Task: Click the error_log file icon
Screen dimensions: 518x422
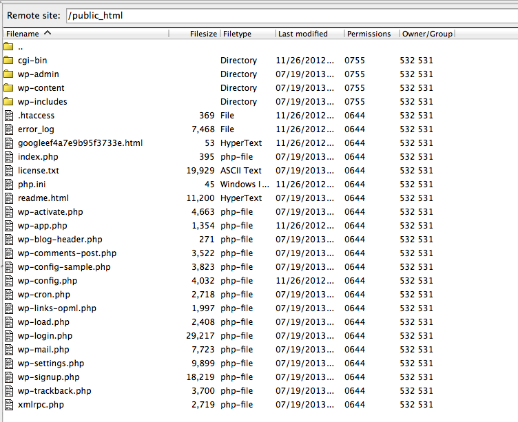Action: coord(9,129)
